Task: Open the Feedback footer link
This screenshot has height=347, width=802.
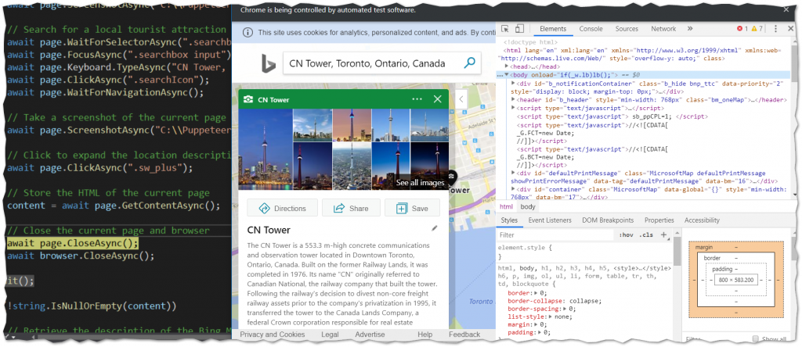Action: (464, 334)
